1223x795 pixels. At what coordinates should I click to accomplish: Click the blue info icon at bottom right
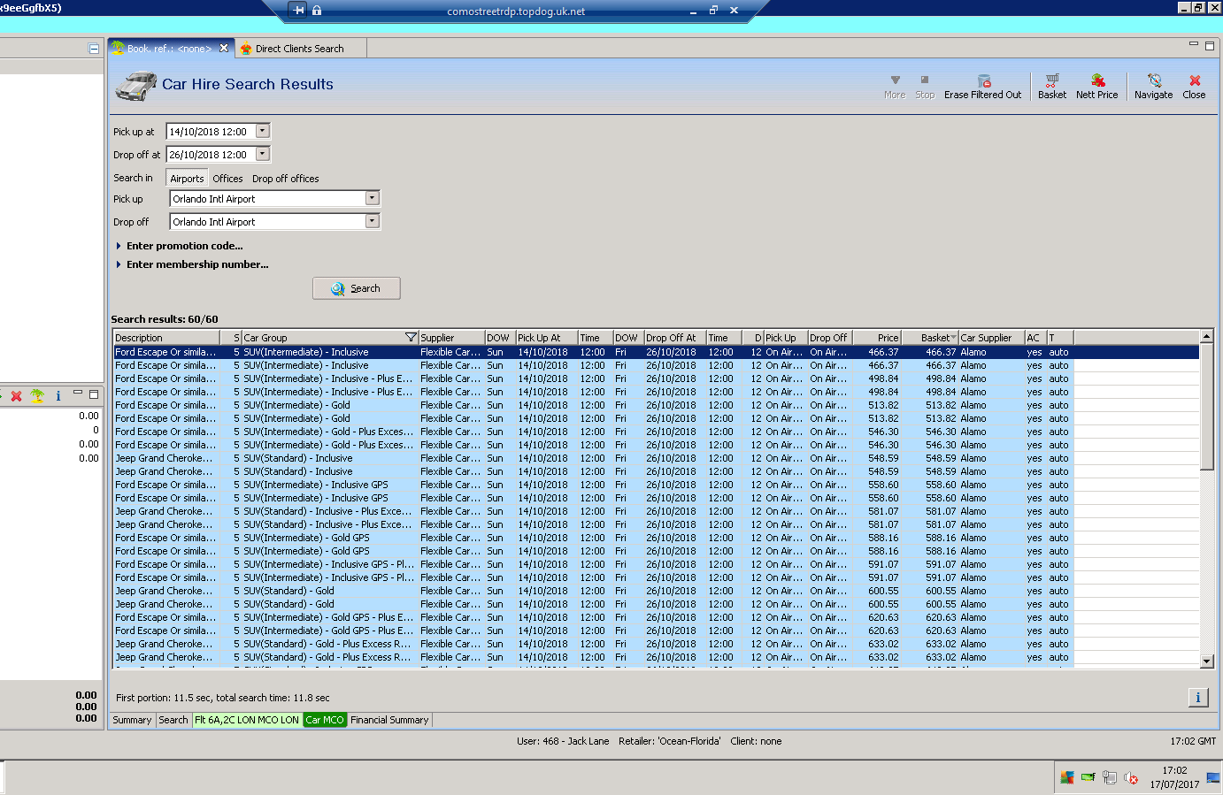(1197, 698)
